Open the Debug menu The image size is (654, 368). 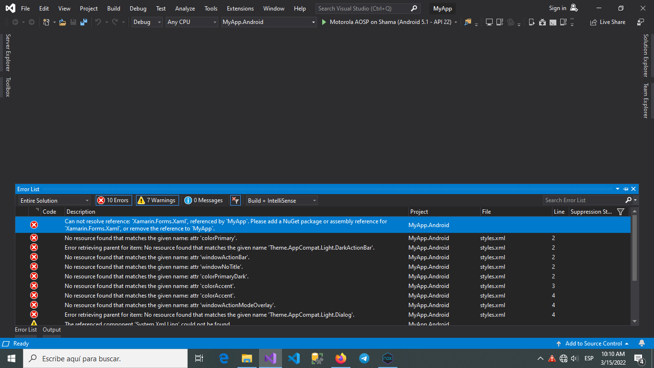tap(138, 8)
